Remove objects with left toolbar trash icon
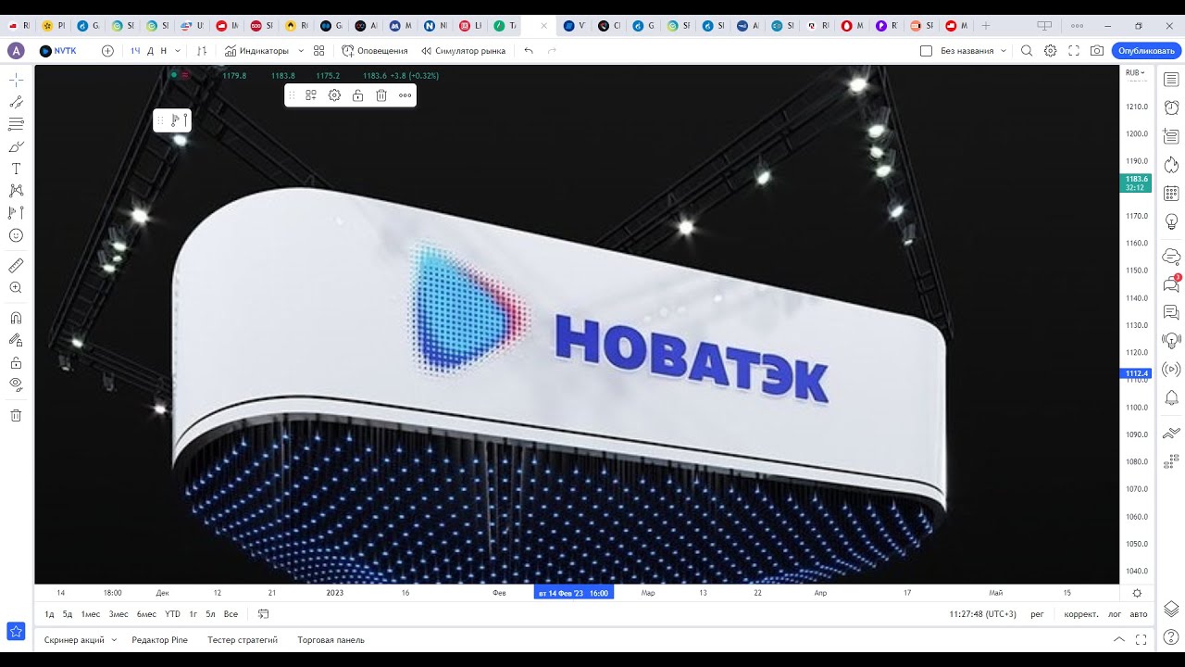1185x667 pixels. point(16,415)
